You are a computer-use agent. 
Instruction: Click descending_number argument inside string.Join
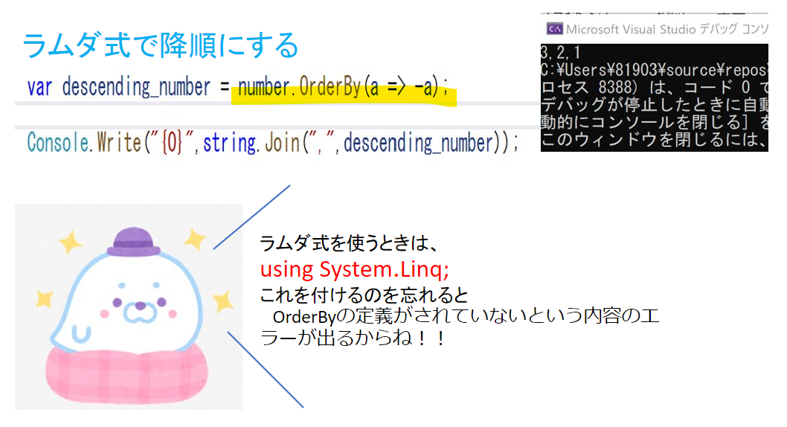point(419,143)
